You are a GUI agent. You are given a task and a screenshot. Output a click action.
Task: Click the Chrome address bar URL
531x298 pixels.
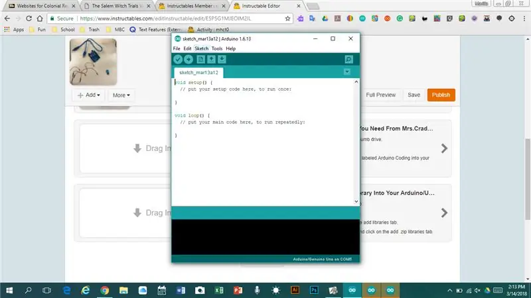[165, 19]
